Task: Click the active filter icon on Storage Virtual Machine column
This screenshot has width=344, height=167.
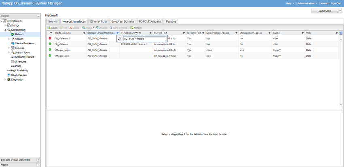Action: click(117, 33)
